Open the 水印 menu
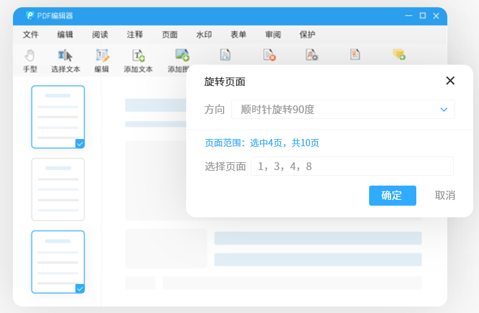Viewport: 479px width, 313px height. pyautogui.click(x=204, y=34)
